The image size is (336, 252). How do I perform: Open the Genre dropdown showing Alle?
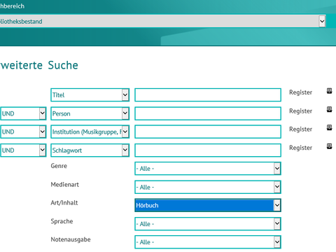pyautogui.click(x=208, y=169)
